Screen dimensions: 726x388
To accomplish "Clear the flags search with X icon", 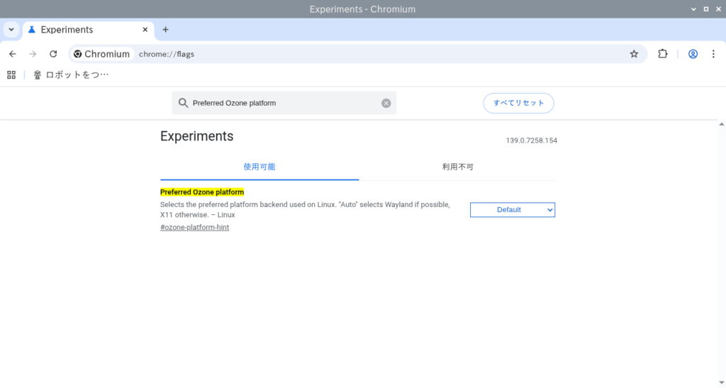I will tap(386, 103).
